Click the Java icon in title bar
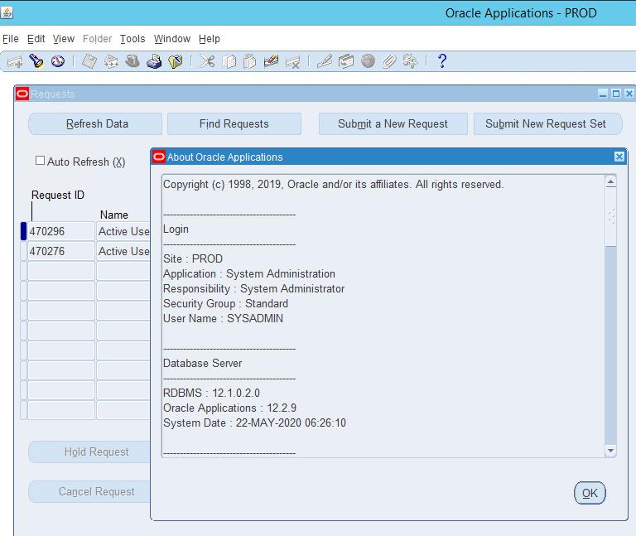 (7, 13)
